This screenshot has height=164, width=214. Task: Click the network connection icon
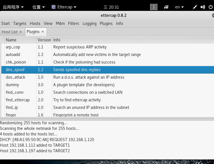tap(195, 7)
